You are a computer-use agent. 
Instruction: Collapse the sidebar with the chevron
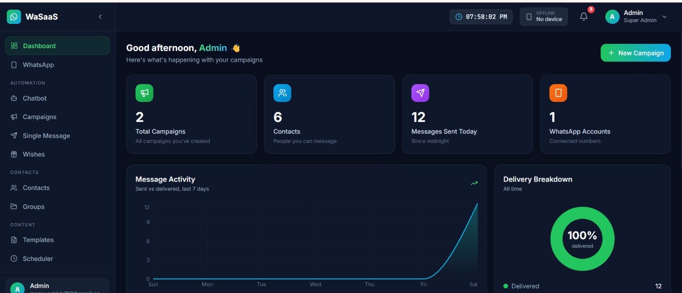click(x=100, y=17)
